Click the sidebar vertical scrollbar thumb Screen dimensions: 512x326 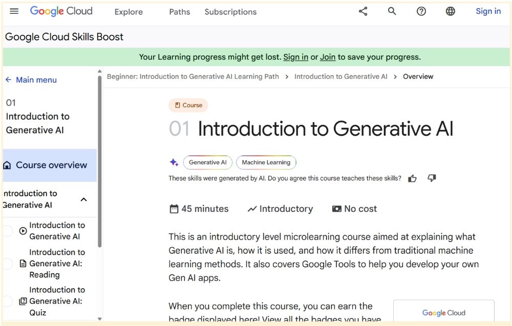[x=100, y=162]
